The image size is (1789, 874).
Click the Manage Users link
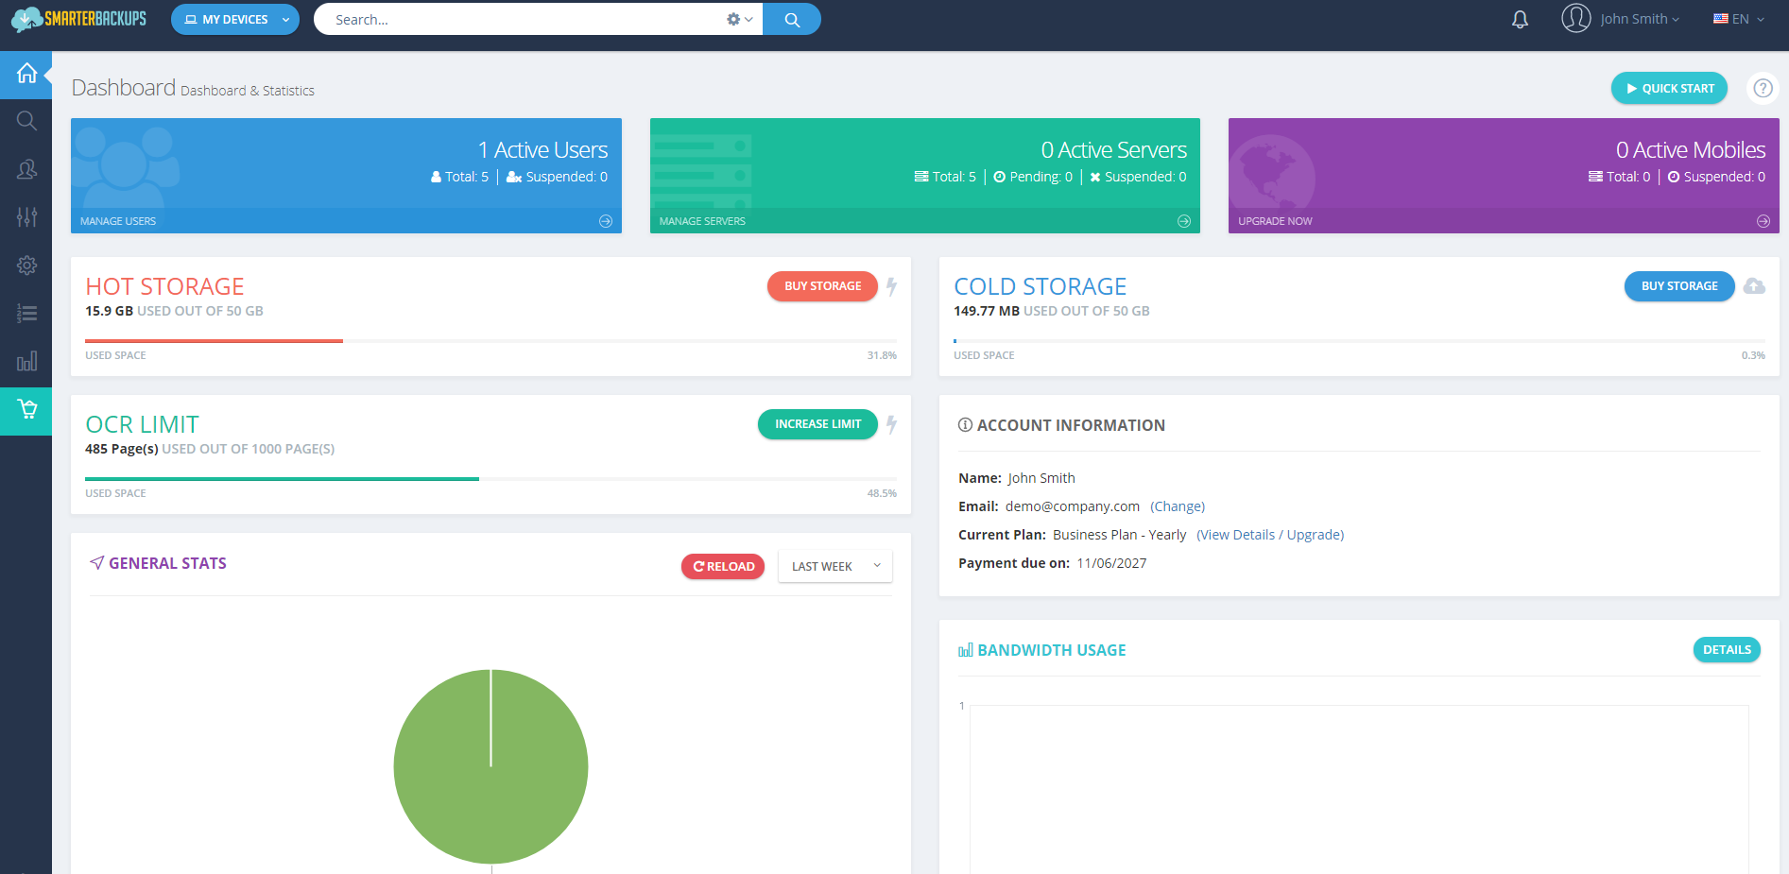tap(118, 221)
